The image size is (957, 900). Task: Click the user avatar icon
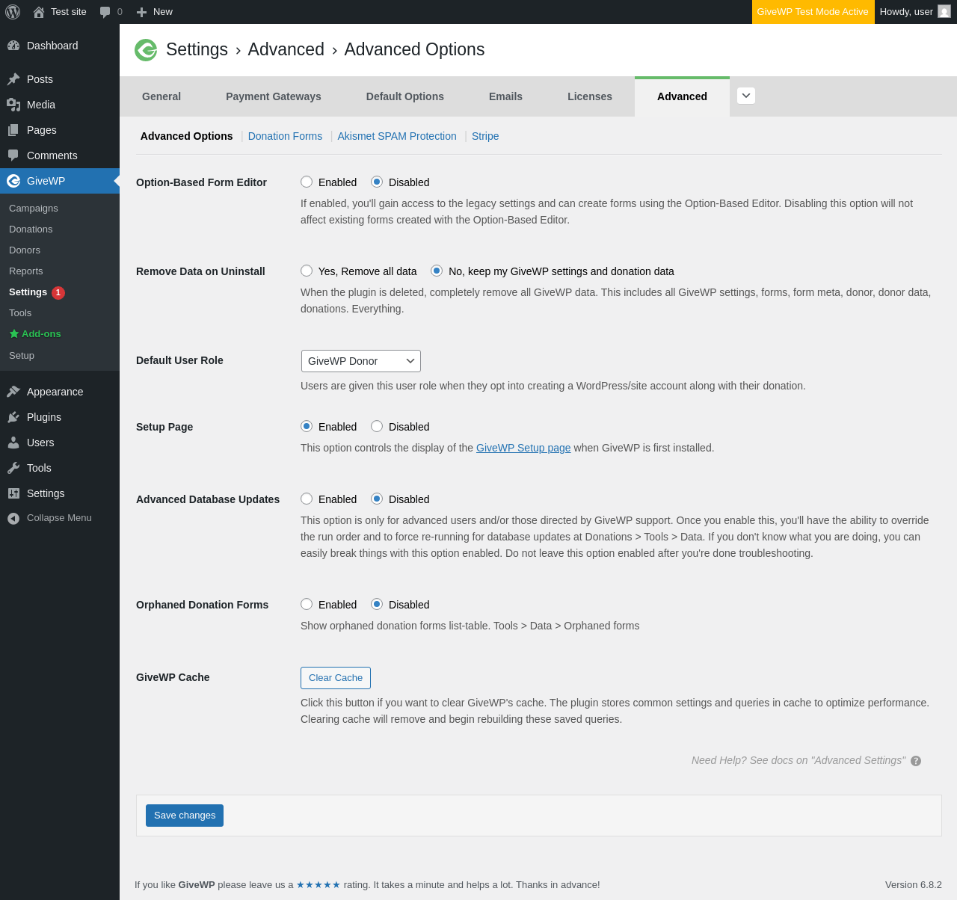tap(944, 12)
